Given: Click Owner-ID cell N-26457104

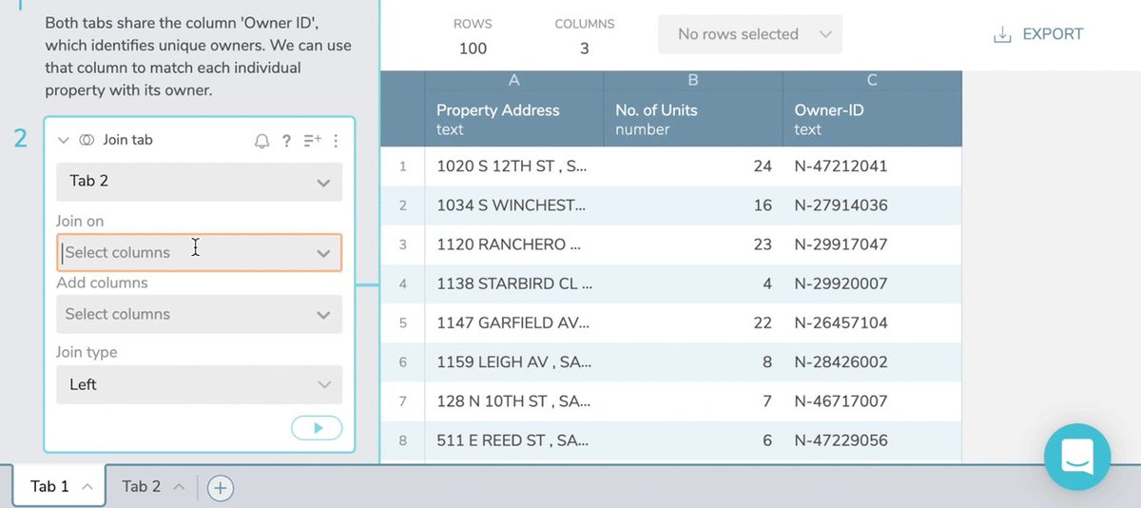Looking at the screenshot, I should point(872,322).
